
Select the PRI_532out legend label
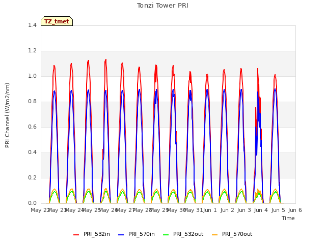click(x=188, y=234)
